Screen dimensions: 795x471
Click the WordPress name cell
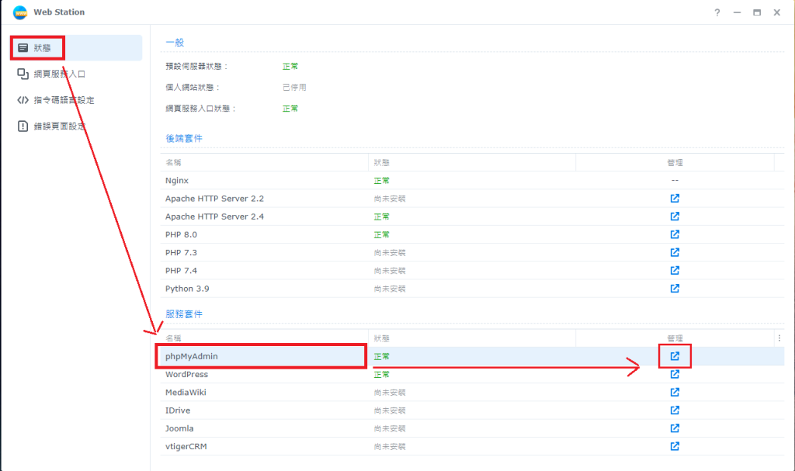pyautogui.click(x=186, y=374)
